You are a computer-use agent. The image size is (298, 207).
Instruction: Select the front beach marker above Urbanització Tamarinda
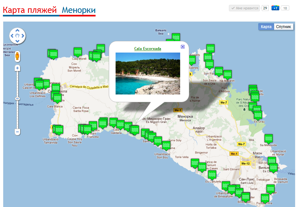[59, 130]
